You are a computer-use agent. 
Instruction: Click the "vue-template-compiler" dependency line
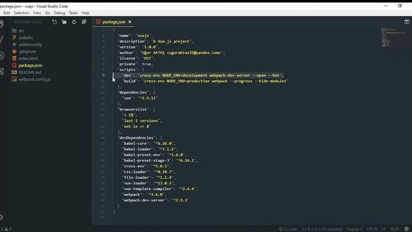[x=160, y=189]
